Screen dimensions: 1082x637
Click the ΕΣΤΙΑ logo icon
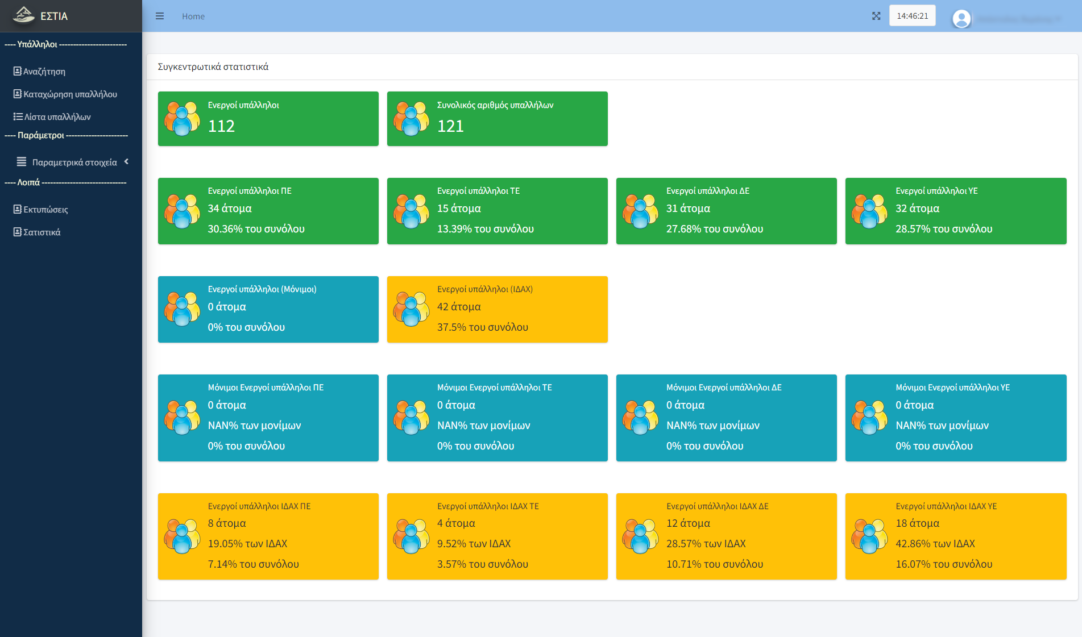(24, 15)
